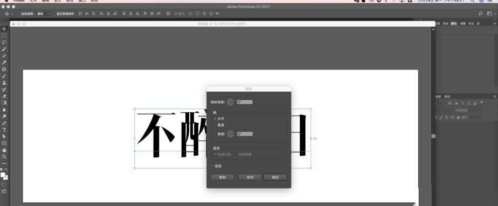Select the Horizontal Type tool
Image resolution: width=498 pixels, height=206 pixels.
point(4,130)
